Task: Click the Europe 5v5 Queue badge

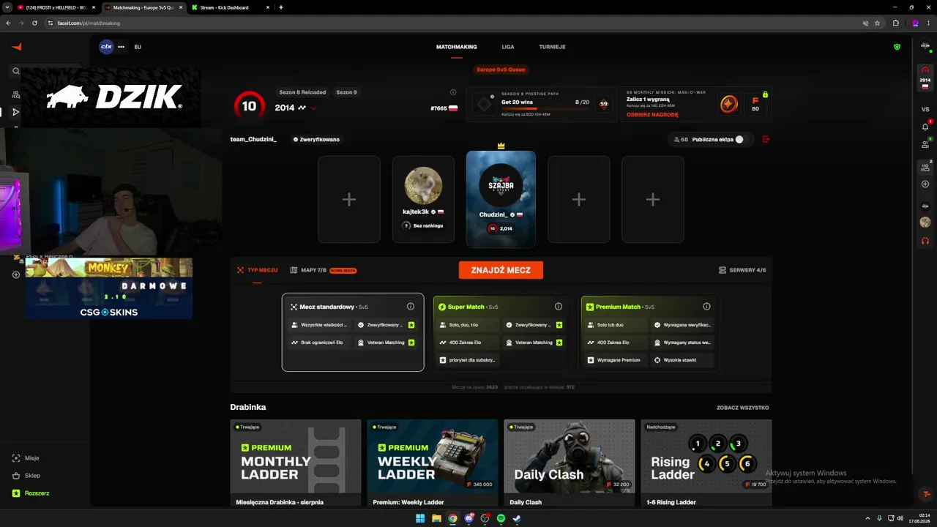Action: coord(501,70)
